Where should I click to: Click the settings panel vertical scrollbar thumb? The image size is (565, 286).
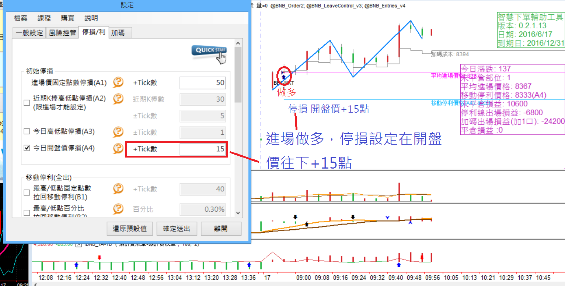coord(238,75)
